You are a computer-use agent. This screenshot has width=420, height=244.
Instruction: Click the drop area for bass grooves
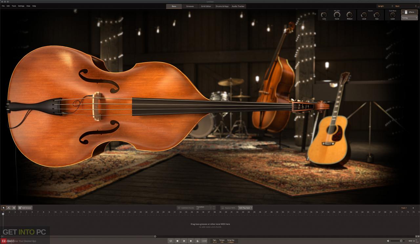pyautogui.click(x=210, y=225)
